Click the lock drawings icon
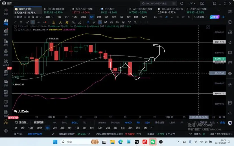Image resolution: width=234 pixels, height=146 pixels. click(111, 22)
